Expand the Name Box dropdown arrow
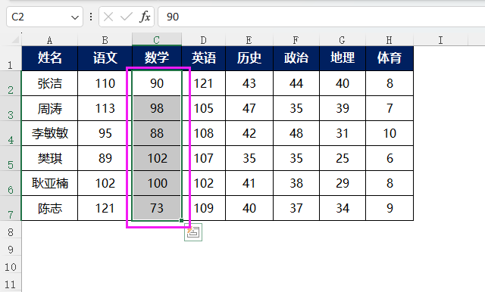This screenshot has width=485, height=292. (75, 17)
